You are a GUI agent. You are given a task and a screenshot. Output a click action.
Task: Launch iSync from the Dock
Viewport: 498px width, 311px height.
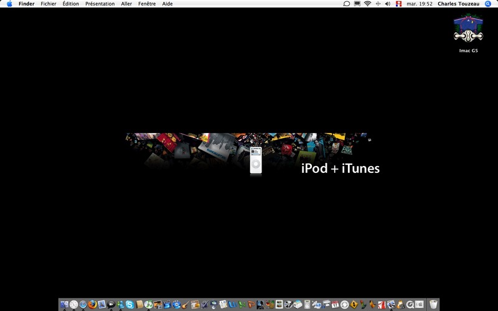pos(344,304)
